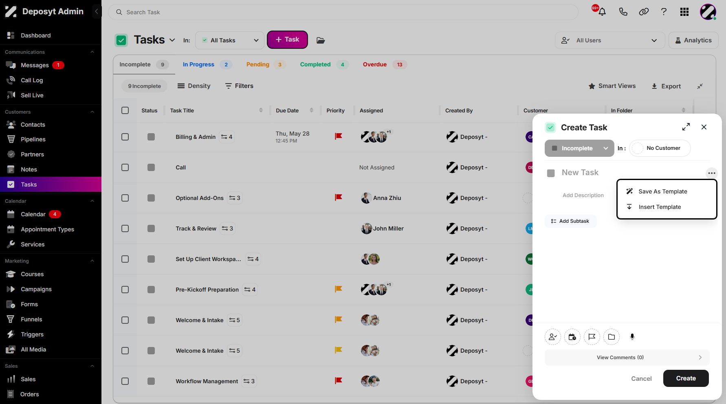This screenshot has width=726, height=404.
Task: Choose folder icon in Create Task footer
Action: (x=612, y=337)
